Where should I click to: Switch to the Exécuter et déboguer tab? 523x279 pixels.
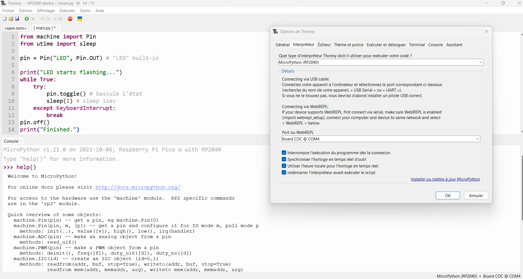(x=386, y=45)
